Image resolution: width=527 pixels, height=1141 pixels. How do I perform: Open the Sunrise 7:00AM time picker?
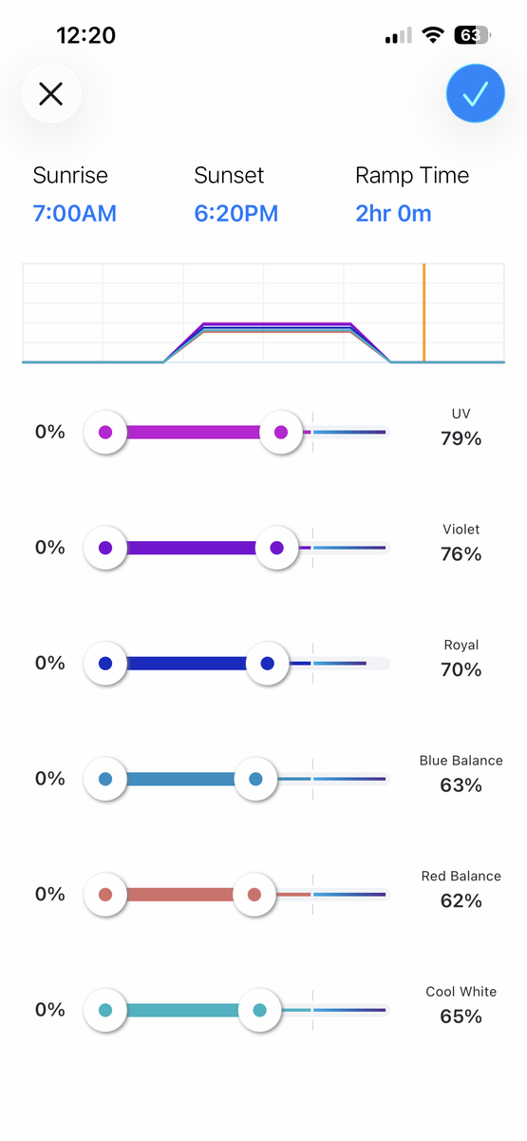pos(75,213)
